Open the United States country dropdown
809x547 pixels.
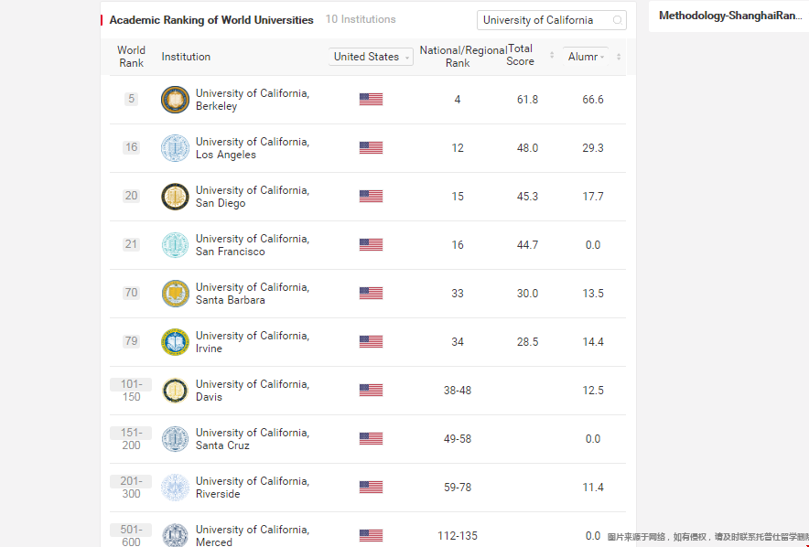pyautogui.click(x=371, y=57)
